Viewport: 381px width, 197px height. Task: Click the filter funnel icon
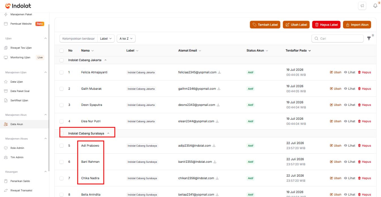pyautogui.click(x=369, y=38)
